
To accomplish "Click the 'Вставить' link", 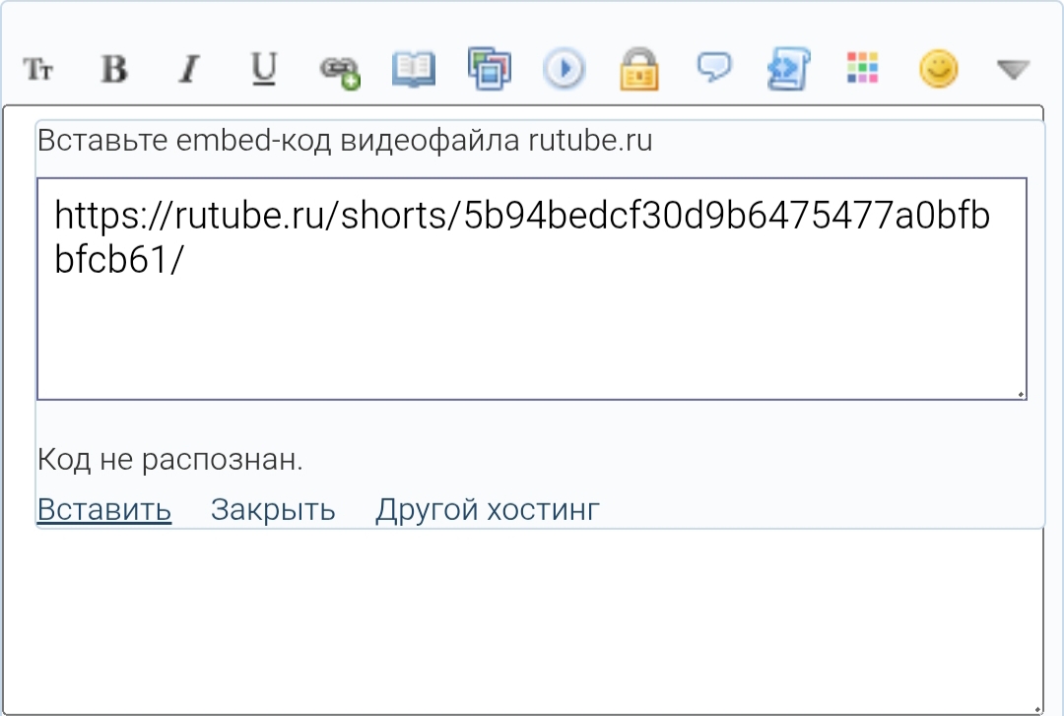I will 104,509.
